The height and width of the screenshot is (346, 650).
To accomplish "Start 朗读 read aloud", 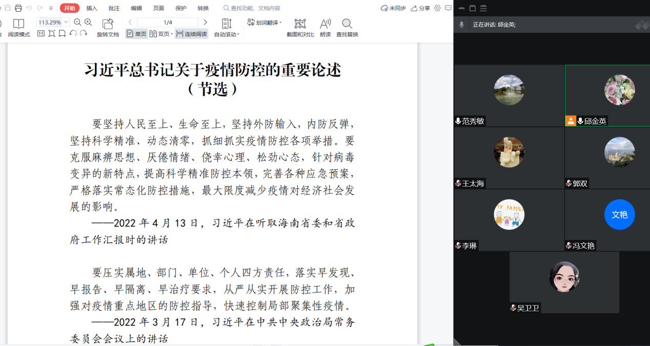I will click(325, 28).
